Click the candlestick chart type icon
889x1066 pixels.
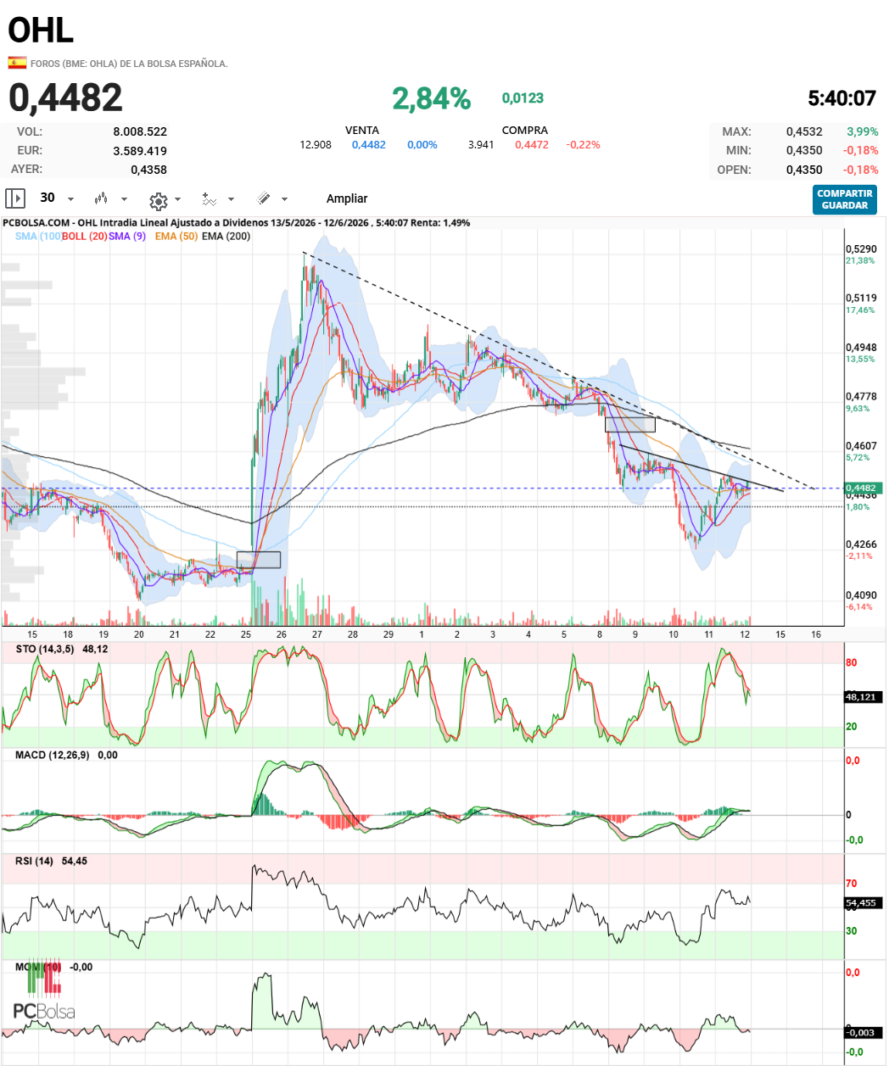(101, 198)
